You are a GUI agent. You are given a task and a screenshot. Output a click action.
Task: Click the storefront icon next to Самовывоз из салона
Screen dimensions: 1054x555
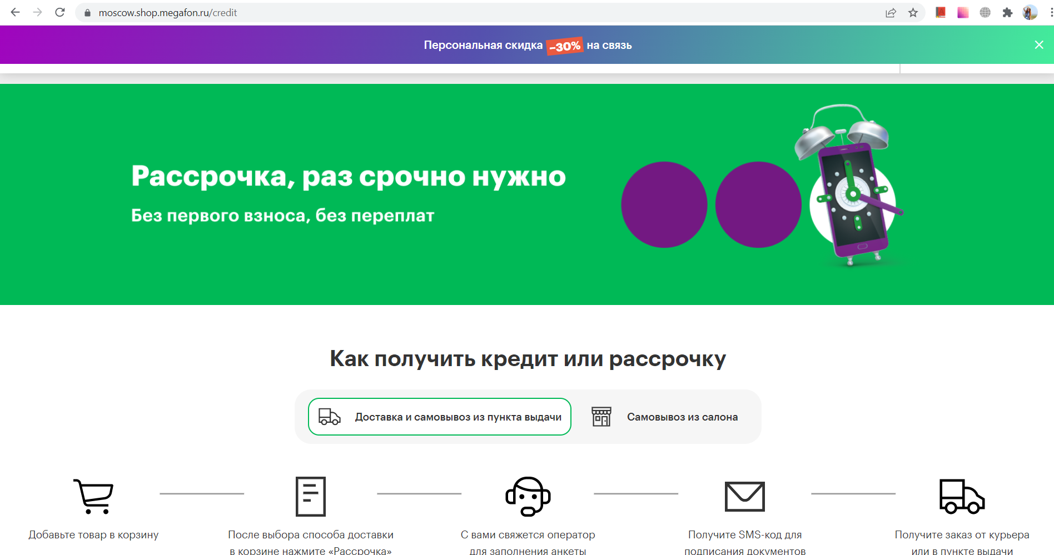coord(602,416)
